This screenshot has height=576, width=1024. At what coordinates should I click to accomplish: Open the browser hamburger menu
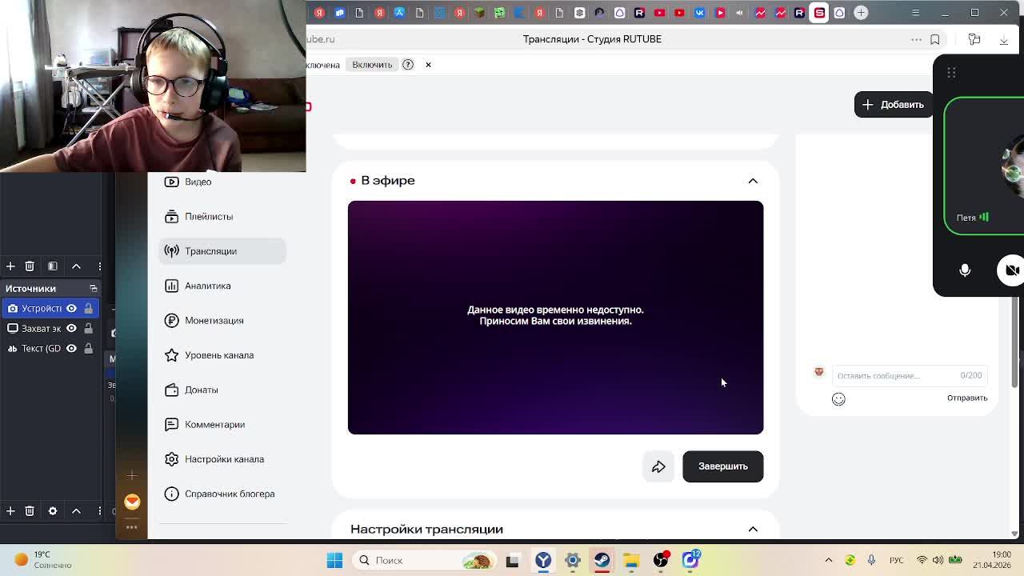(x=915, y=13)
